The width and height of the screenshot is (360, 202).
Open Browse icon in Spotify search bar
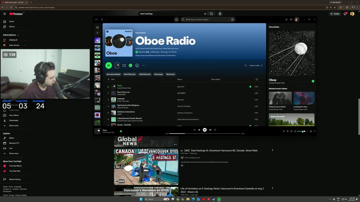(232, 19)
